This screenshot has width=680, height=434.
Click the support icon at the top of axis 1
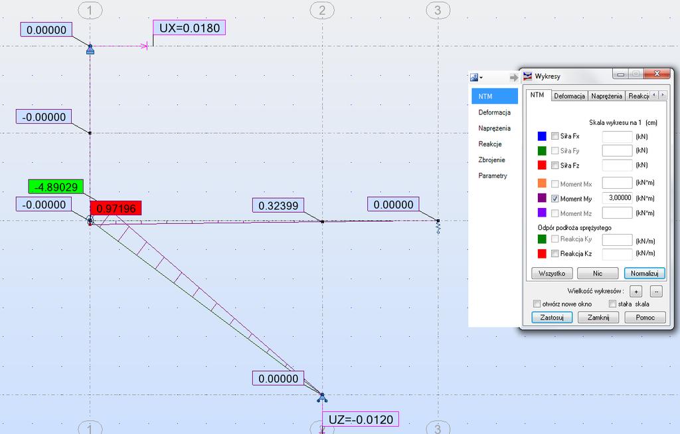pos(90,49)
